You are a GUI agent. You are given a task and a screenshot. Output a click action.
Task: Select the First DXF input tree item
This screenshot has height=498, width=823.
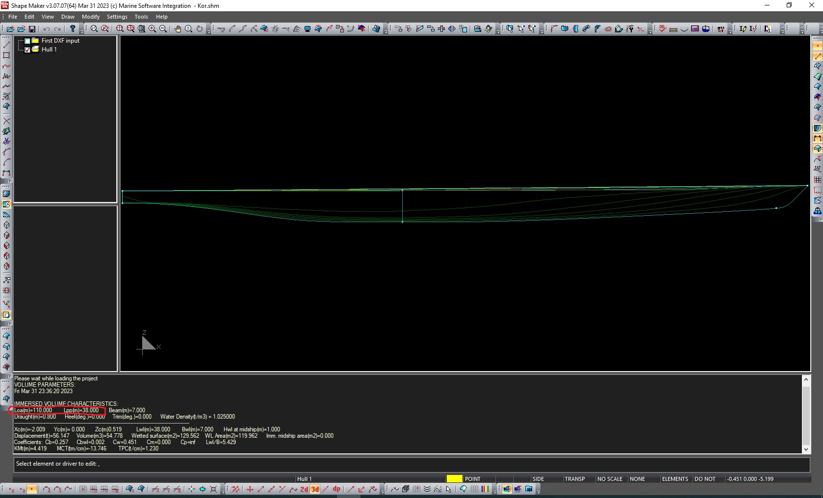tap(60, 41)
